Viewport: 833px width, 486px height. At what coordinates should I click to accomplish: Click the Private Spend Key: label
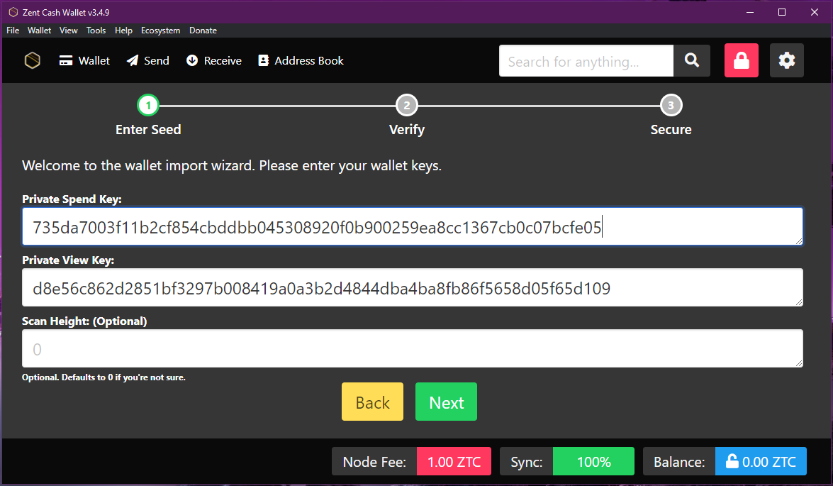pos(72,199)
